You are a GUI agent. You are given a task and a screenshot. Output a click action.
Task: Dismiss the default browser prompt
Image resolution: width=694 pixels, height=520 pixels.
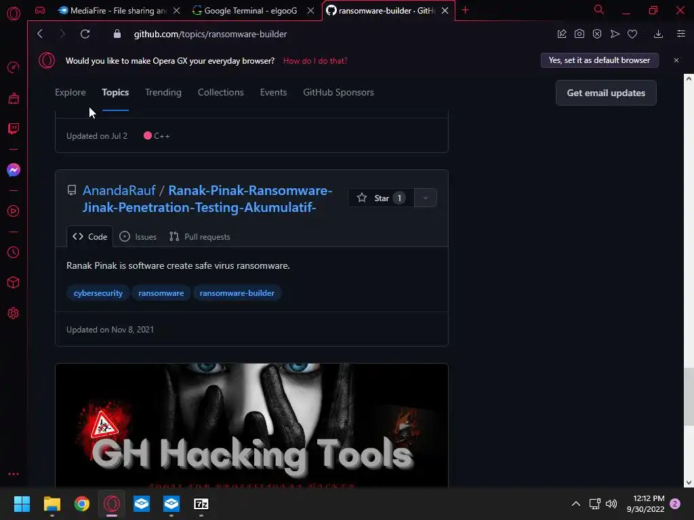[676, 60]
